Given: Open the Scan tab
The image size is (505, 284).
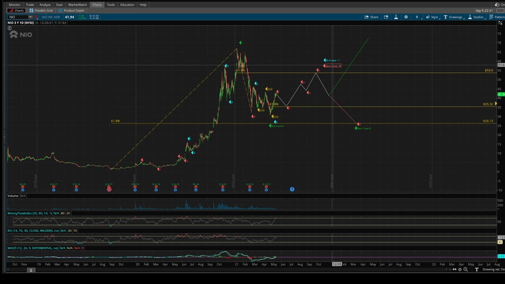Looking at the screenshot, I should [x=59, y=5].
